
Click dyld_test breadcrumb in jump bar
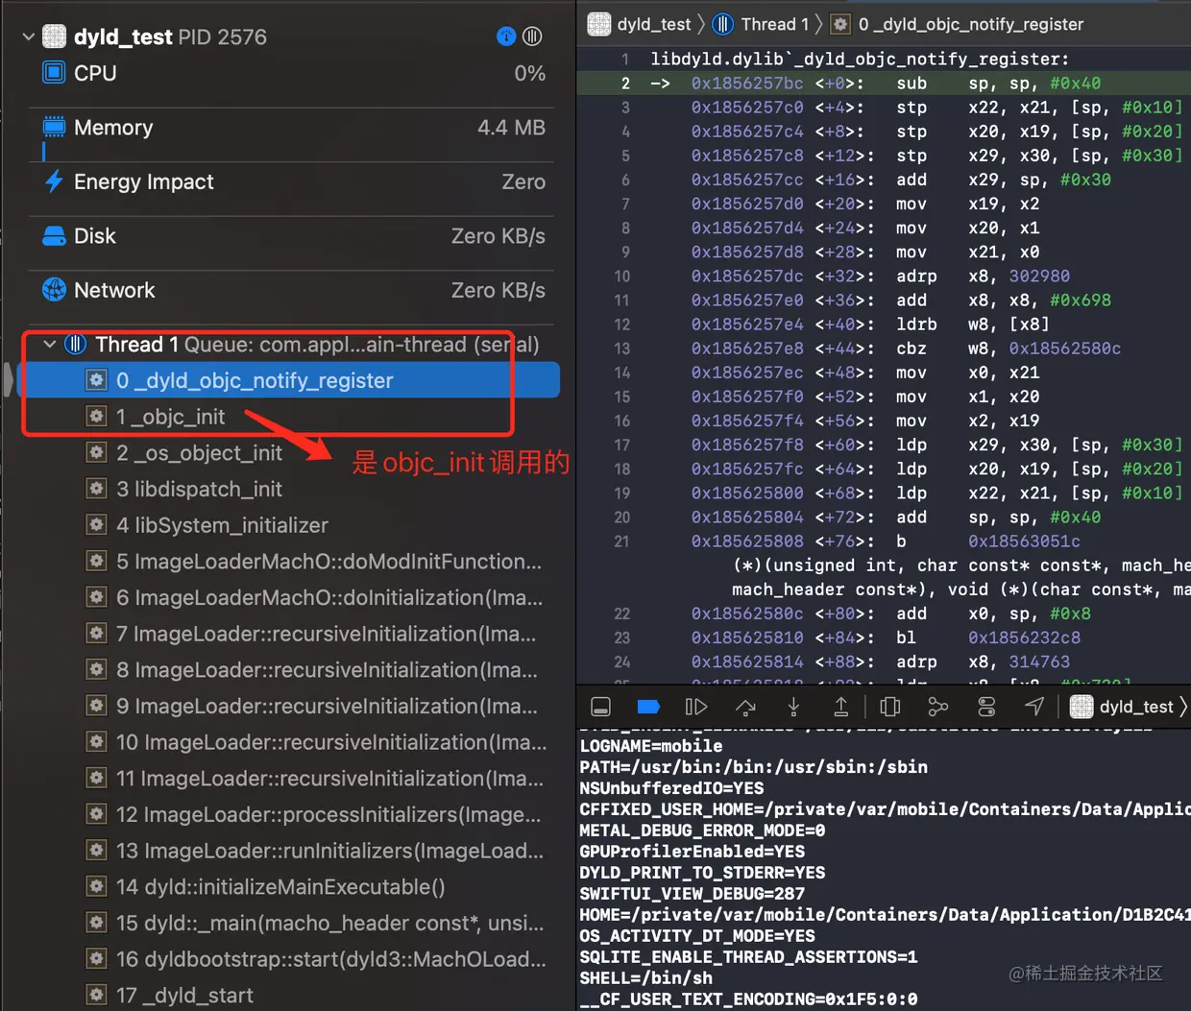(x=640, y=24)
